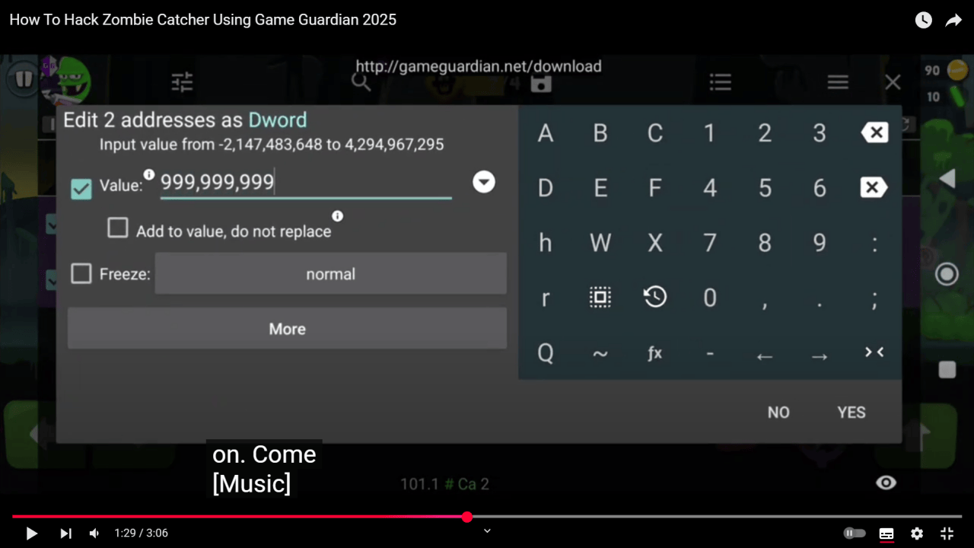Tap the left arrow cursor key
The width and height of the screenshot is (974, 548).
(x=765, y=356)
